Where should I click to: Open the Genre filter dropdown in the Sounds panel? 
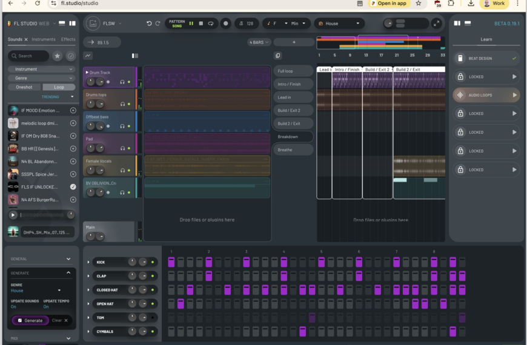pos(41,78)
